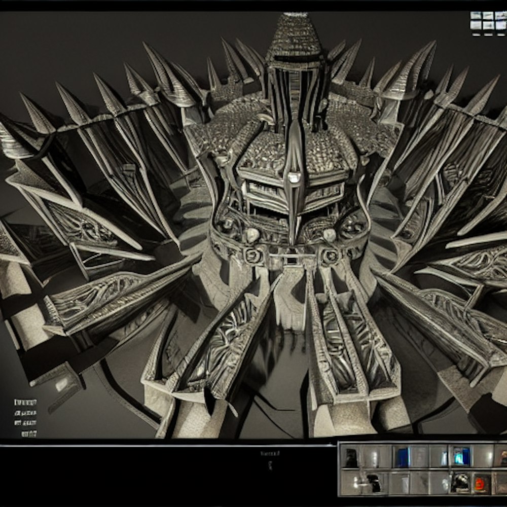Open the bottom-middle thumbnail in the corner grid
Viewport: 507px width, 507px height.
coord(487,24)
